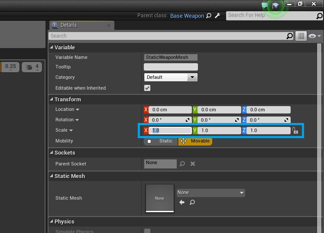Clear the Parent Socket with X icon
This screenshot has height=233, width=324.
[x=193, y=164]
